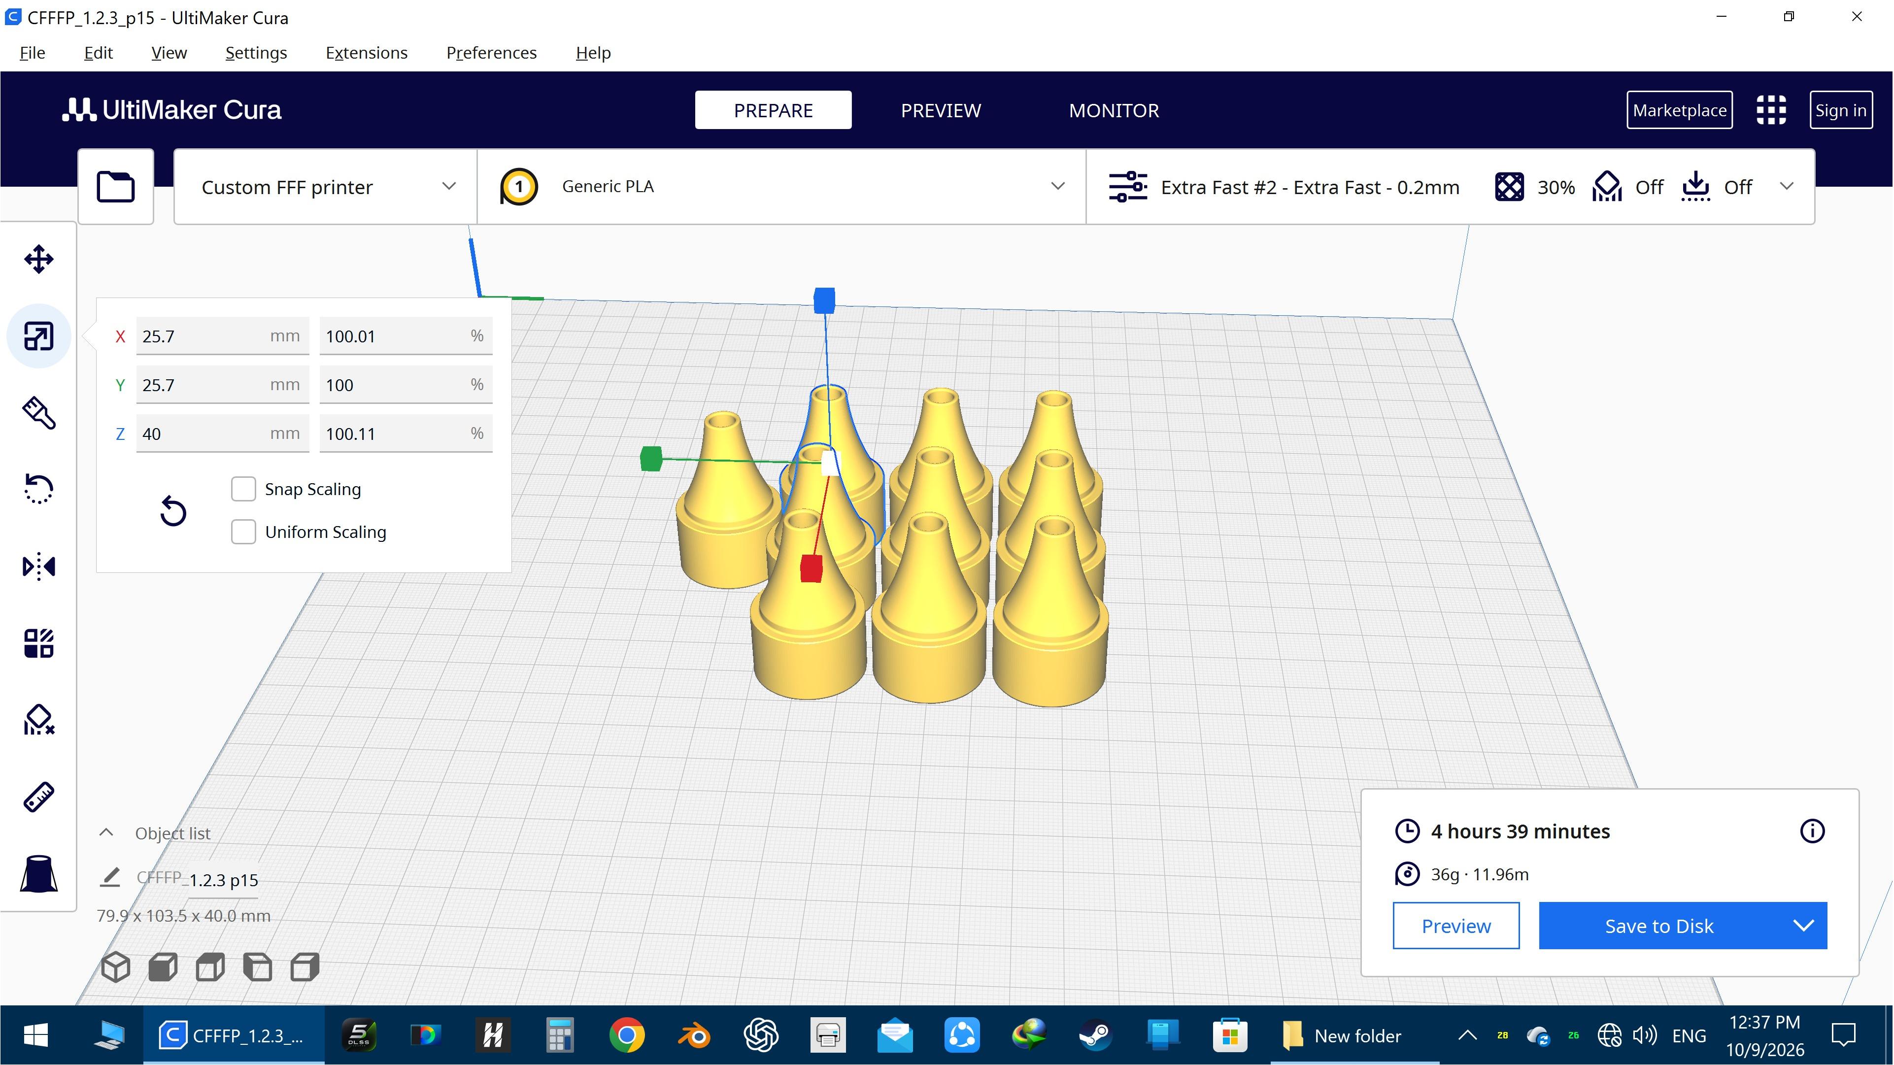Open the Per Model Settings tool

[38, 643]
